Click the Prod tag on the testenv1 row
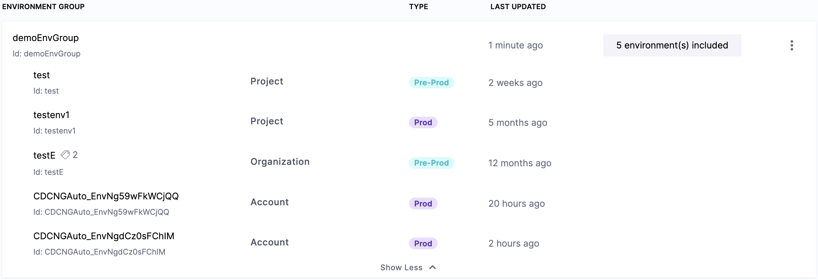This screenshot has width=818, height=280. [x=423, y=123]
